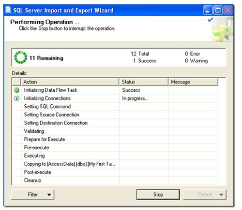Select the Initializing Connections row
Screen dimensions: 242x210
[x=115, y=98]
